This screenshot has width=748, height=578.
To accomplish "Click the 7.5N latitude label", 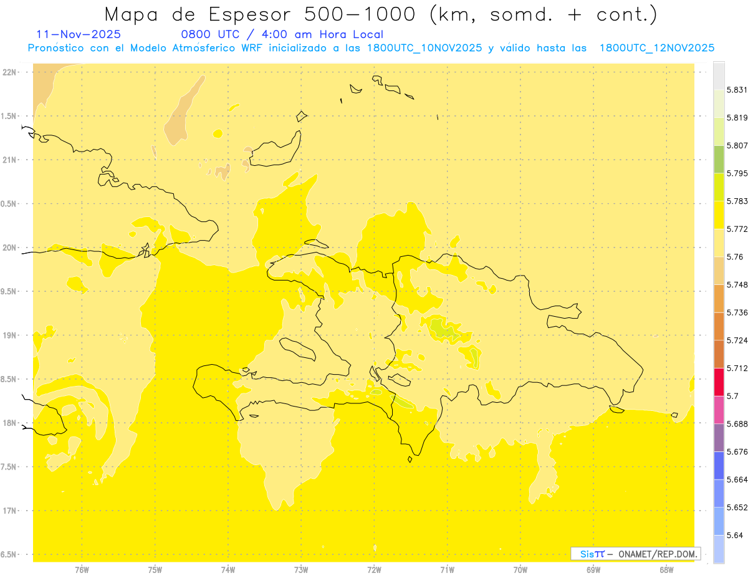I will 9,467.
